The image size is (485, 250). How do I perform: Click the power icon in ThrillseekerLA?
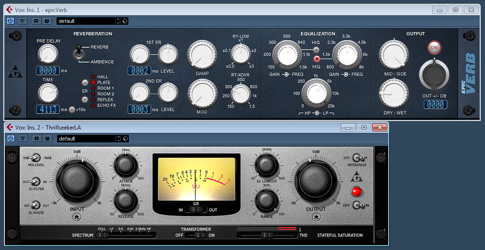[11, 139]
